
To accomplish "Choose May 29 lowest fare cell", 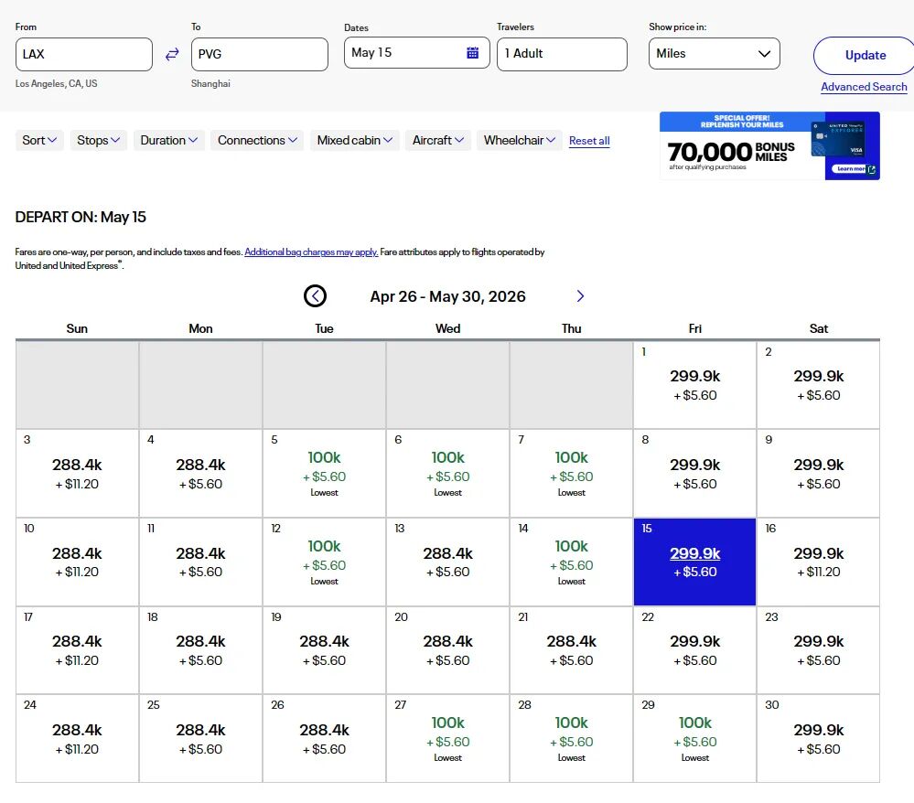I will point(694,737).
